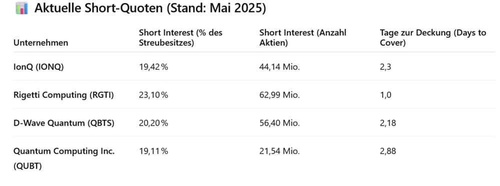Select the Quantum Computing Inc. (QUBT) cell

(x=64, y=159)
